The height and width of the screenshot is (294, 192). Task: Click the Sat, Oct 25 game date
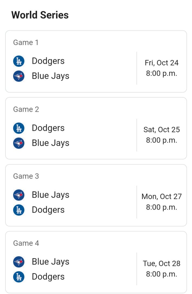coord(162,130)
